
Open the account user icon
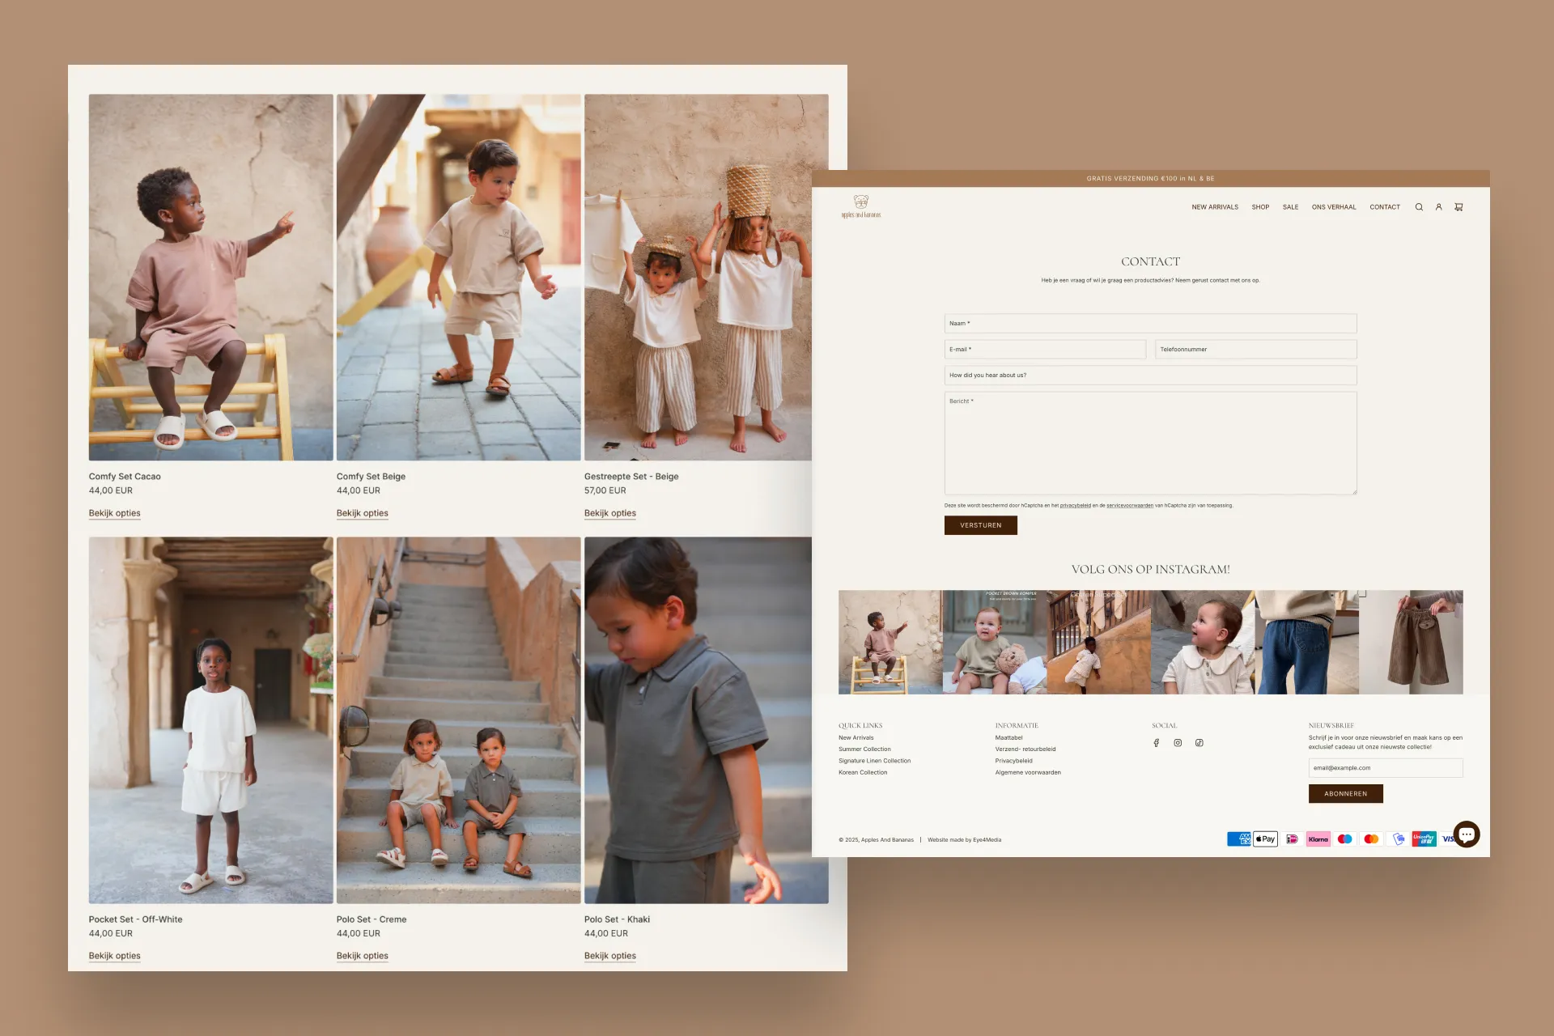pyautogui.click(x=1438, y=207)
